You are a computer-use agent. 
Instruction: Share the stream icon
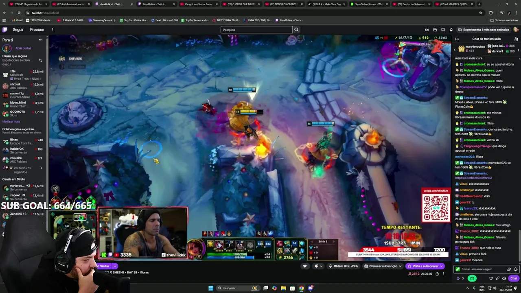point(437,274)
